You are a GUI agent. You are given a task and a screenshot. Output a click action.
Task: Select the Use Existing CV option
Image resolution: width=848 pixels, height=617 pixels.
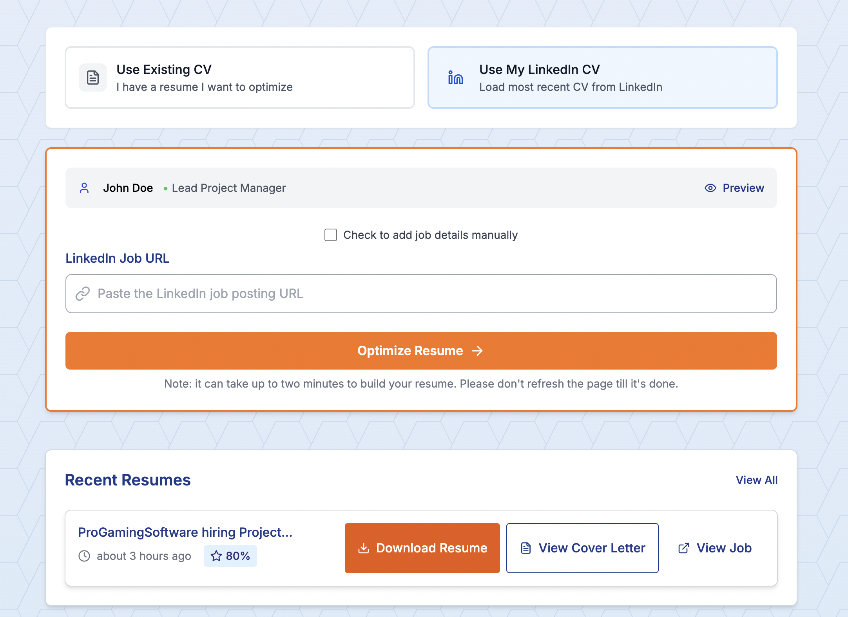[240, 78]
